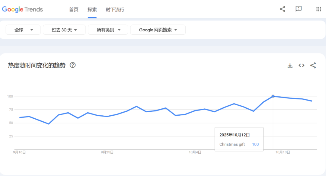Open the embed code icon
Viewport: 326px width, 176px height.
(301, 66)
